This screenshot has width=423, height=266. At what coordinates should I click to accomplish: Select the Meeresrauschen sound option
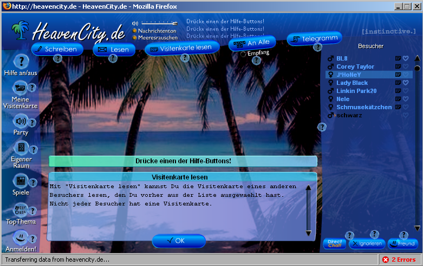tap(134, 38)
